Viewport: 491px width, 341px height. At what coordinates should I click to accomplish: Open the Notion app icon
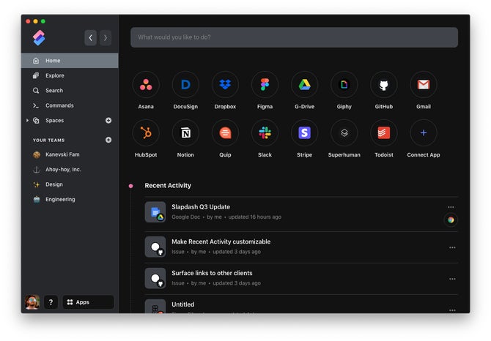point(185,133)
